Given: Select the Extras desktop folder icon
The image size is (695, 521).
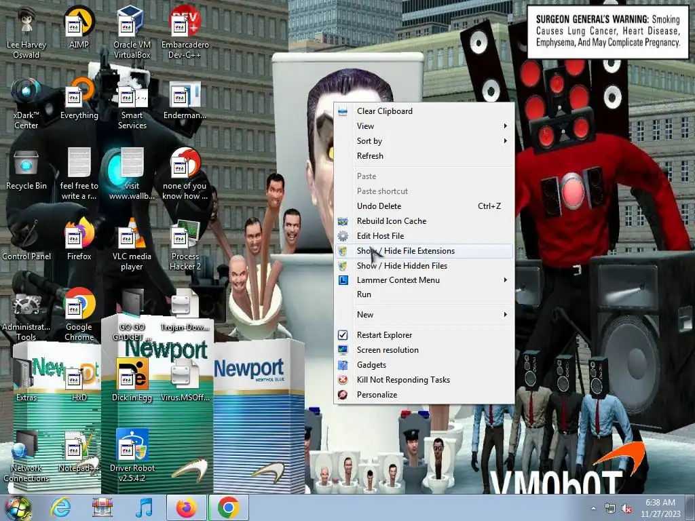Looking at the screenshot, I should point(26,381).
